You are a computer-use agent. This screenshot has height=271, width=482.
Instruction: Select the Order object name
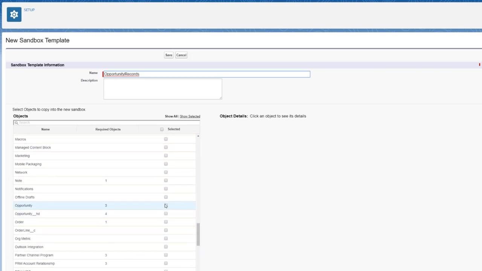19,222
